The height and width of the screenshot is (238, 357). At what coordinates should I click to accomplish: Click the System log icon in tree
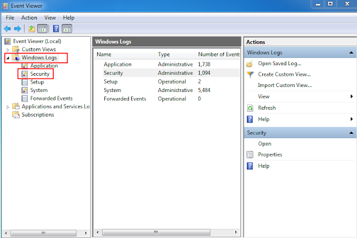pyautogui.click(x=25, y=90)
